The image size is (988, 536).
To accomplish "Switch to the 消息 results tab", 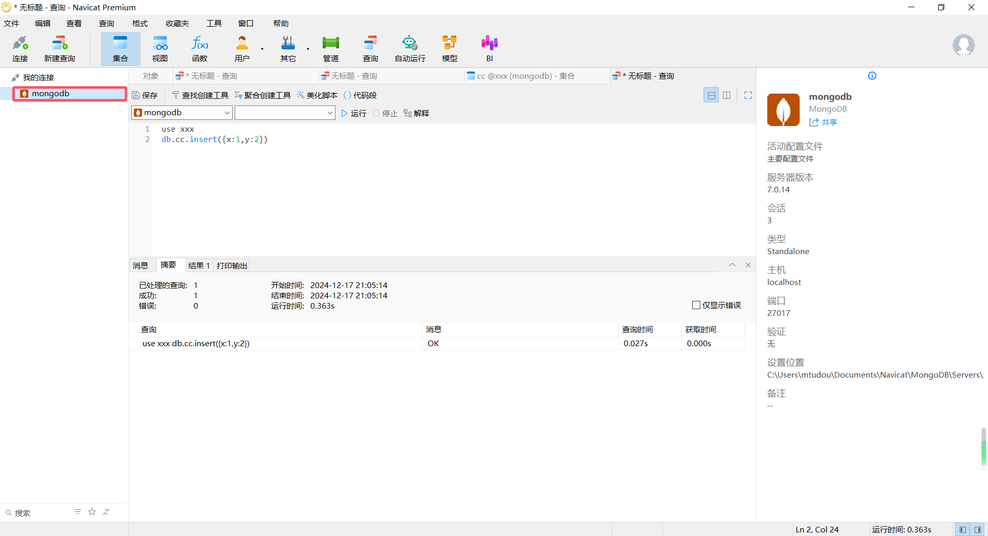I will 140,265.
